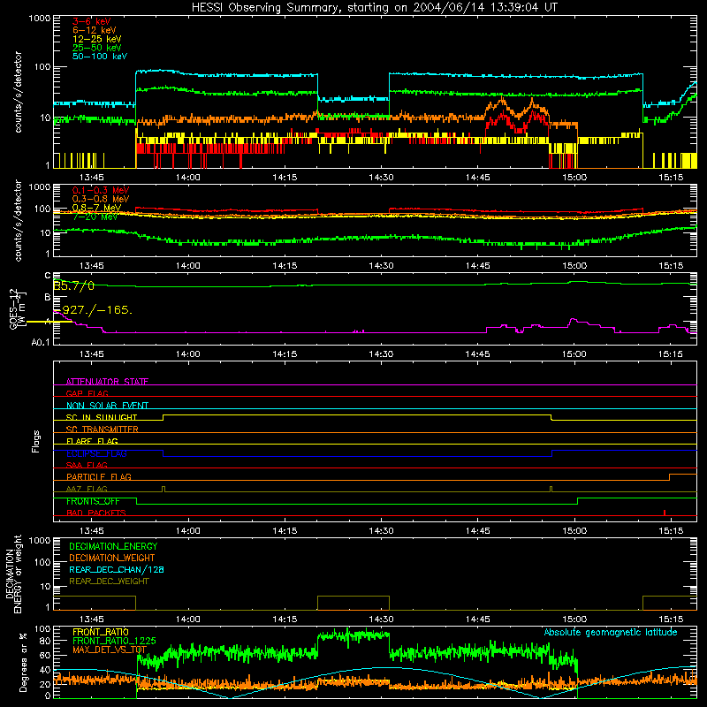Click the orange 0.3-0.8 MeV legend label
The height and width of the screenshot is (707, 707).
(x=101, y=199)
